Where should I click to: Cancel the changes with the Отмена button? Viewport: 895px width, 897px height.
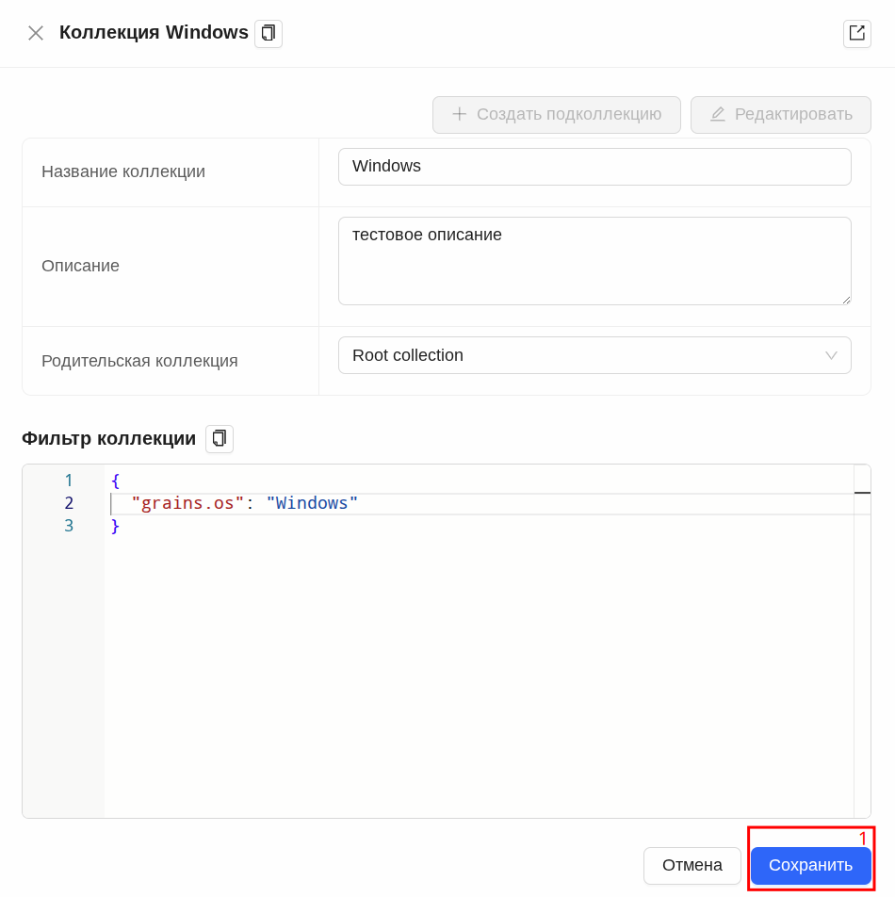[x=692, y=866]
